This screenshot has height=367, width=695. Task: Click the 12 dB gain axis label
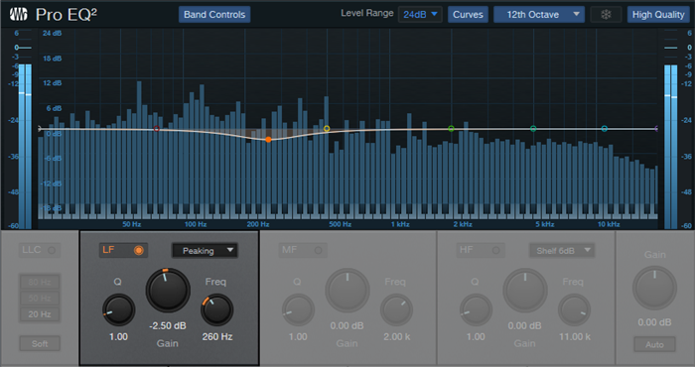(x=53, y=83)
